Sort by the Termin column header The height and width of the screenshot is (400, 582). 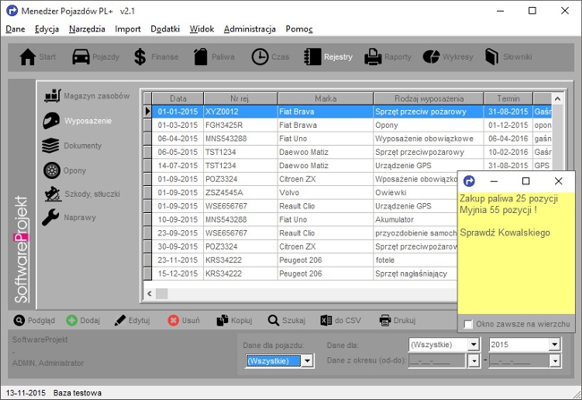tap(509, 98)
